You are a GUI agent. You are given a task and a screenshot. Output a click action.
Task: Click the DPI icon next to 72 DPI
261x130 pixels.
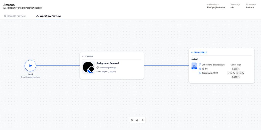click(x=200, y=69)
